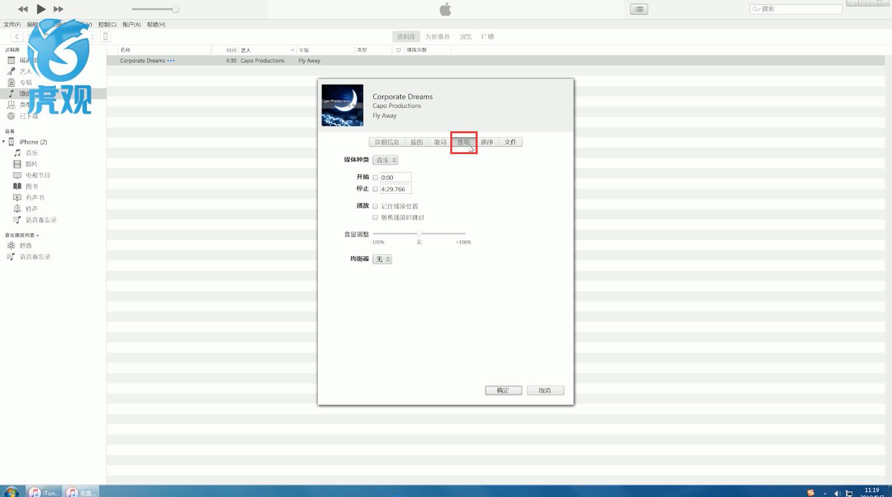Open the 控制(C) menu

coord(107,24)
